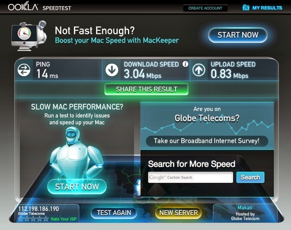Click the top banner Start Now button
The width and height of the screenshot is (291, 230).
[238, 35]
